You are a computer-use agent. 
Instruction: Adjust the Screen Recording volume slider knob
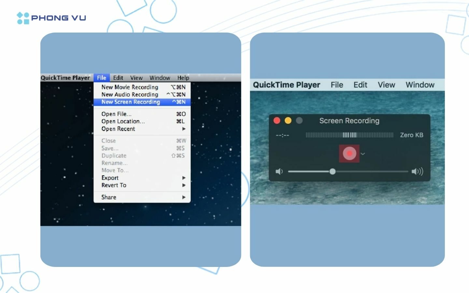(332, 171)
